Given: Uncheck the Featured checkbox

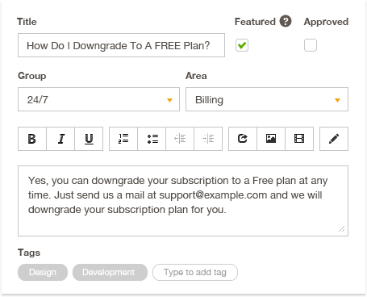Looking at the screenshot, I should [242, 45].
